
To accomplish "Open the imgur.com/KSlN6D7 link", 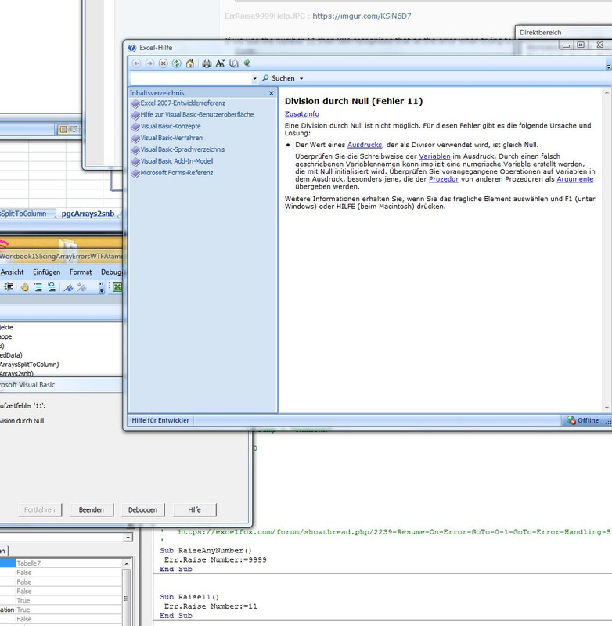I will pyautogui.click(x=362, y=16).
